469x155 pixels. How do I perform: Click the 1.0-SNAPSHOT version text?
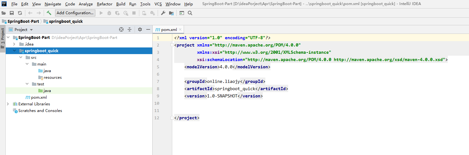(222, 96)
